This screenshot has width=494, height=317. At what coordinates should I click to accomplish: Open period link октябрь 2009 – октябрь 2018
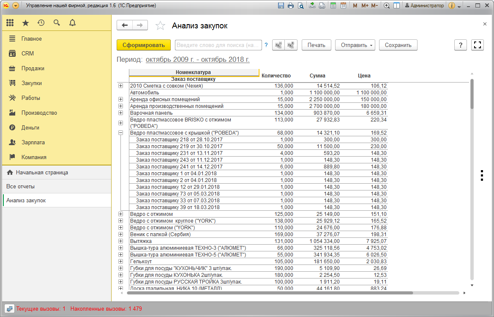click(197, 60)
